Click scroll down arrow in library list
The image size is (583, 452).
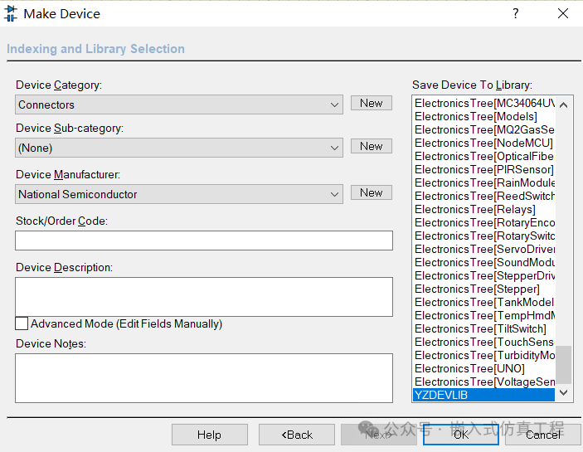564,393
